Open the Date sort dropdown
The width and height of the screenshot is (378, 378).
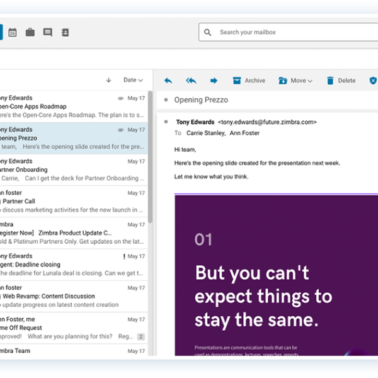tap(133, 80)
